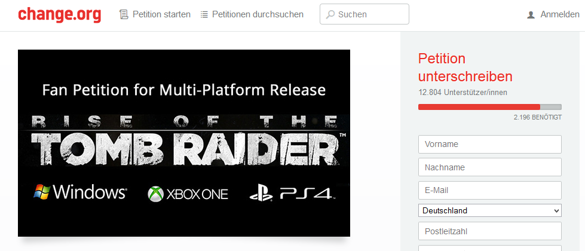Select the Vorname input field
This screenshot has height=251, width=585.
[x=490, y=145]
